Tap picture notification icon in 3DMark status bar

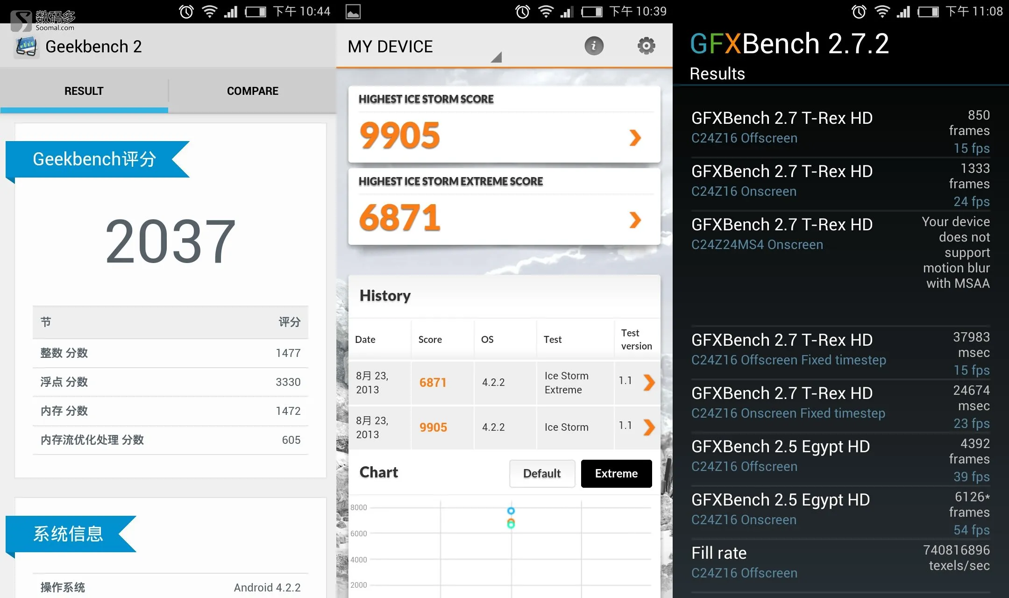353,12
